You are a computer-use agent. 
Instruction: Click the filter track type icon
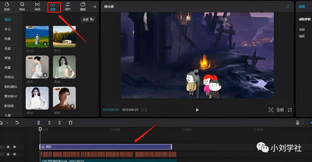coord(2,147)
